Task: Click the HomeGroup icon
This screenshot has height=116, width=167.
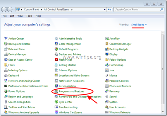Action: click(107, 65)
